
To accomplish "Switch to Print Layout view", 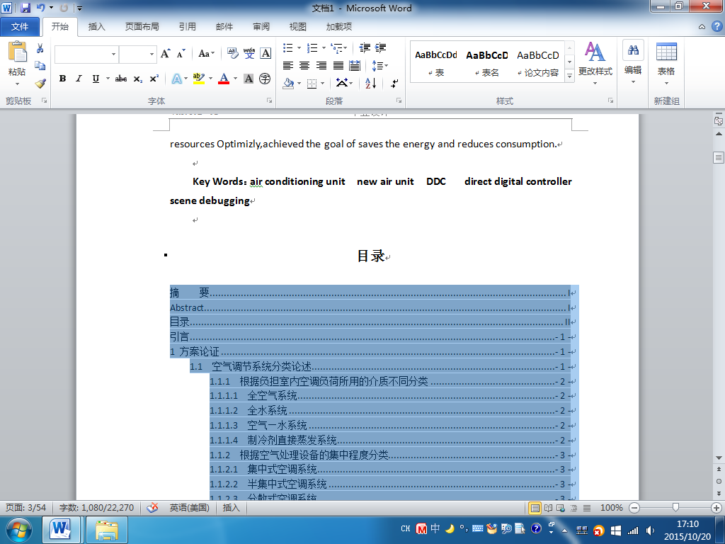I will 535,508.
